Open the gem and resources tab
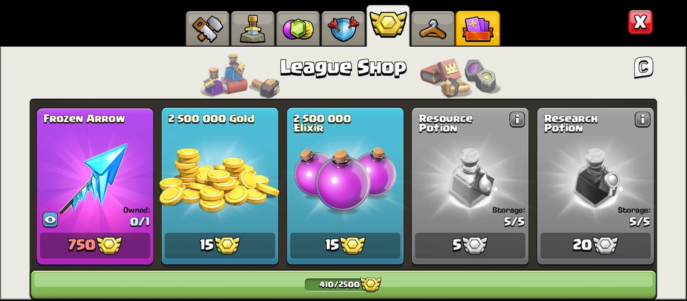This screenshot has height=301, width=687. pyautogui.click(x=298, y=29)
